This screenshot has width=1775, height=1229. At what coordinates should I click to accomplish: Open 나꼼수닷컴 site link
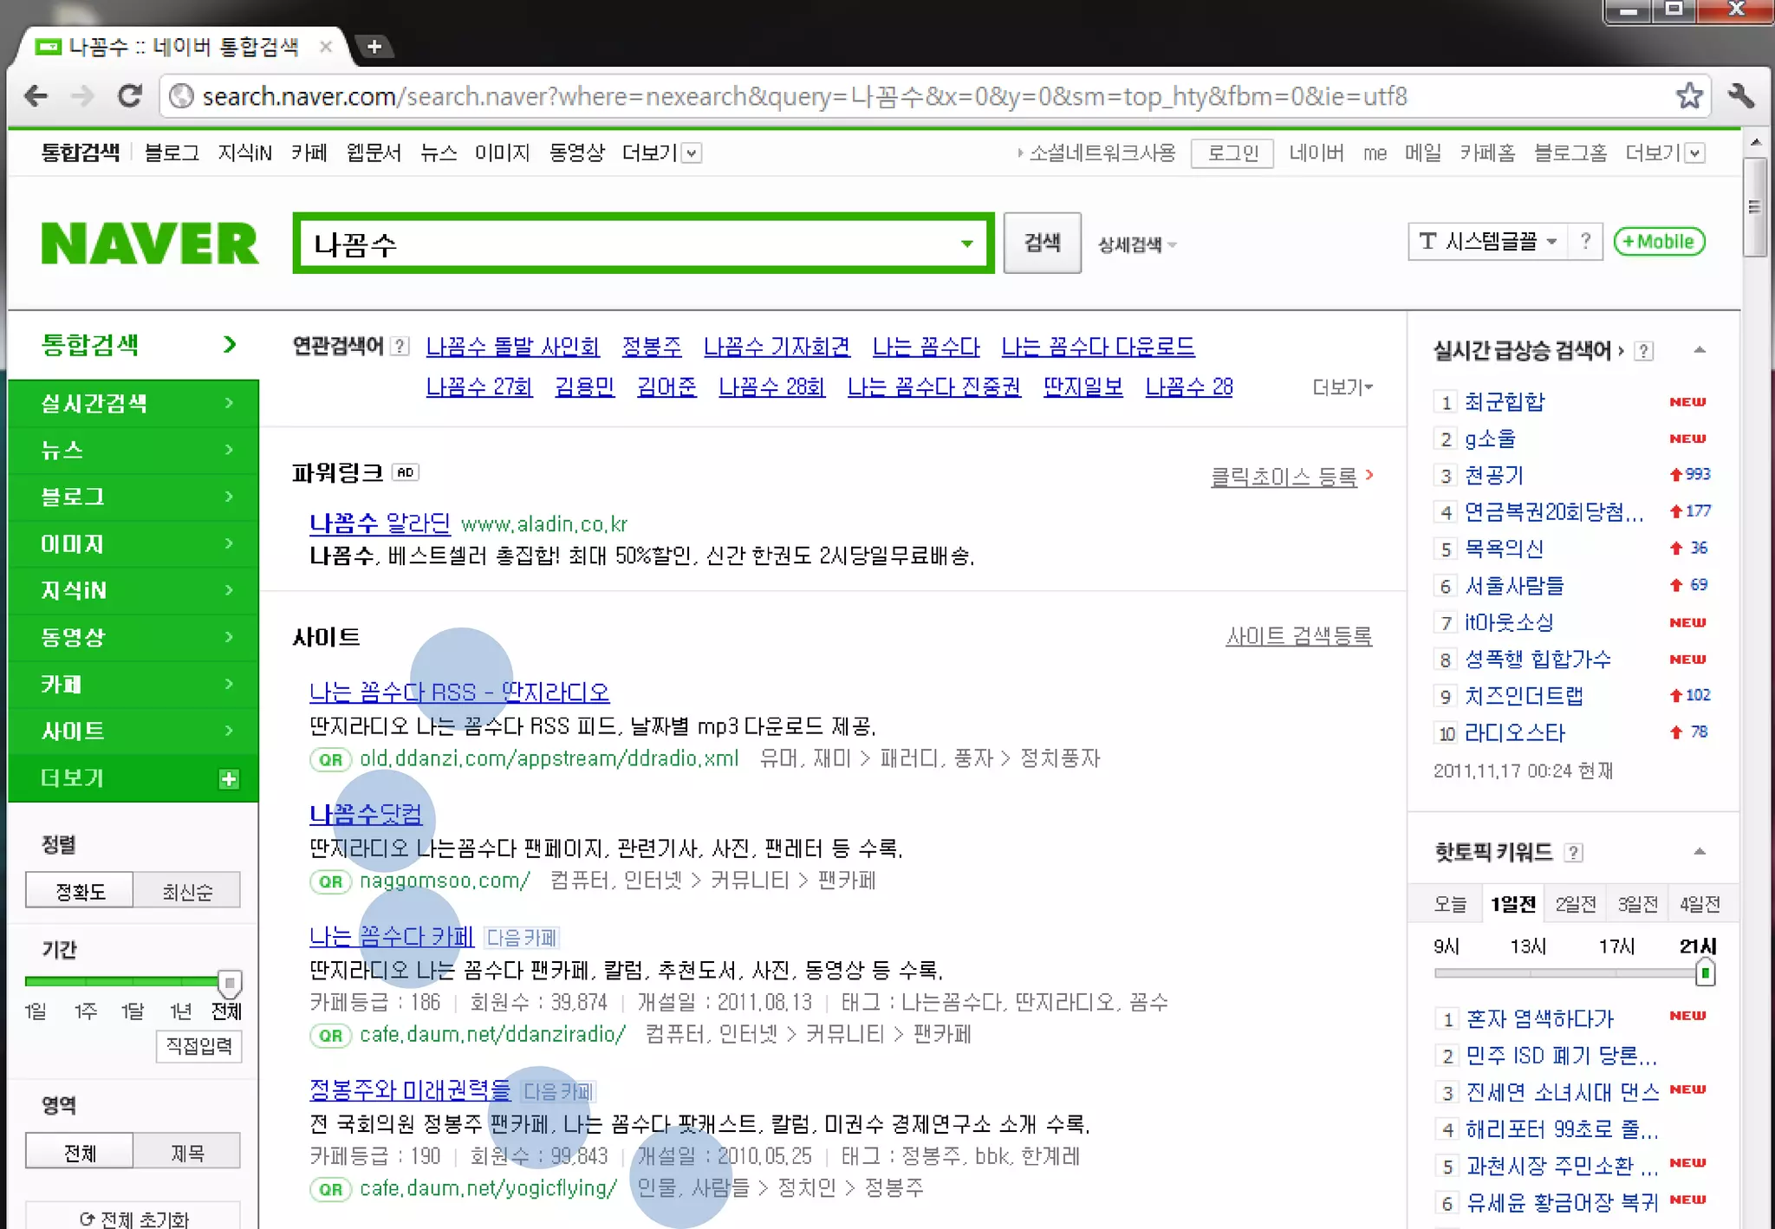(x=366, y=814)
